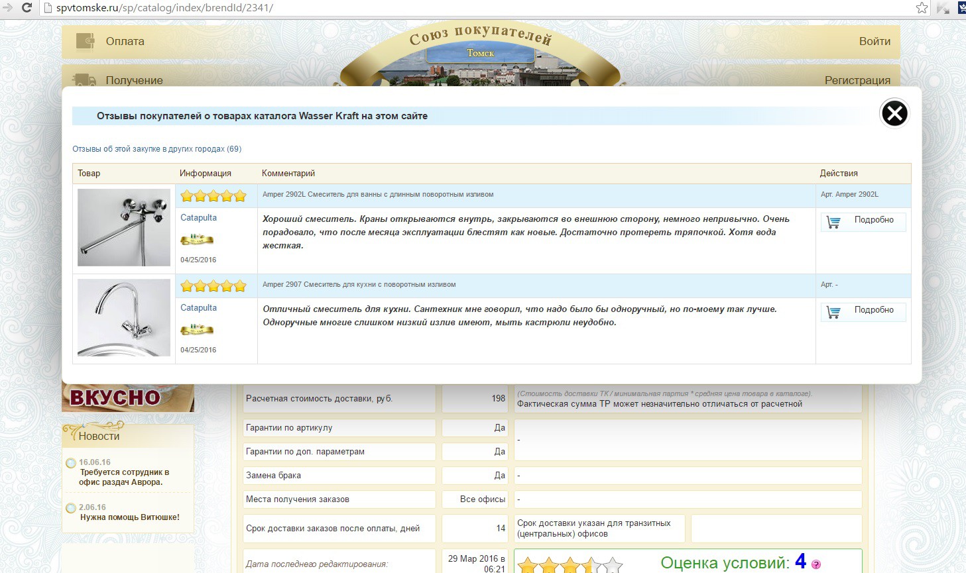The image size is (966, 573).
Task: Click user badge icon in Amper 2902L review
Action: click(197, 239)
